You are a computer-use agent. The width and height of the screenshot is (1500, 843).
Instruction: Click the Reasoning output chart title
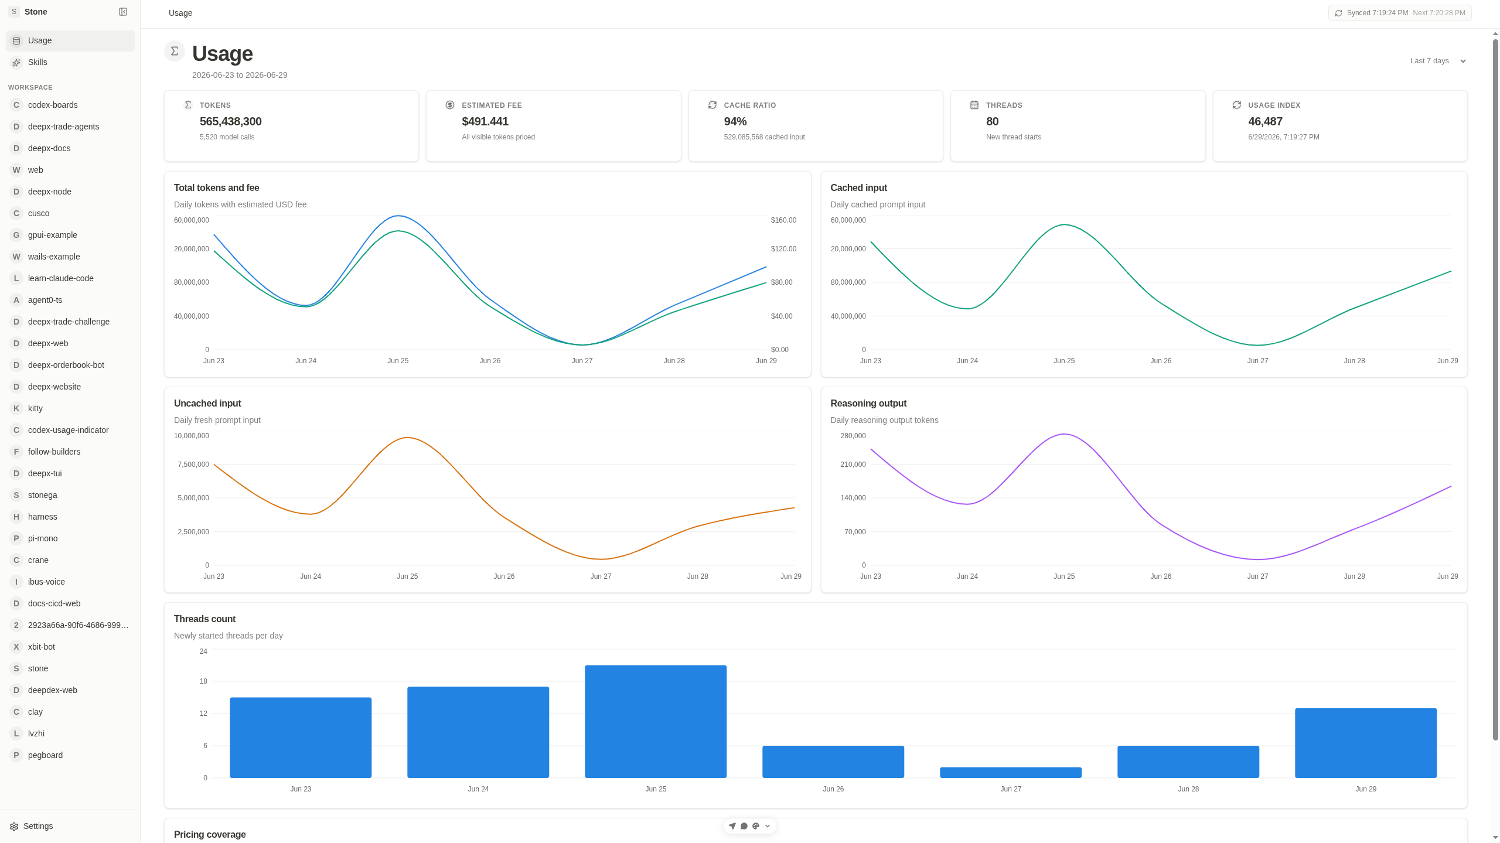pos(868,403)
